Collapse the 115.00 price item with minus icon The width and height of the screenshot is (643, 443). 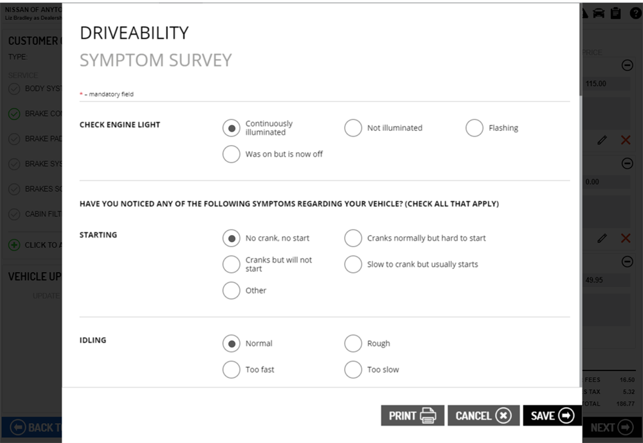[627, 65]
